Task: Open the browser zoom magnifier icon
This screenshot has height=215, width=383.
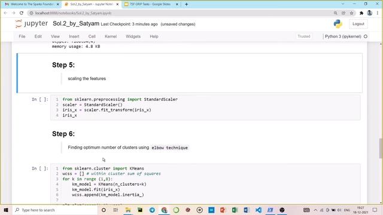Action: click(x=335, y=13)
